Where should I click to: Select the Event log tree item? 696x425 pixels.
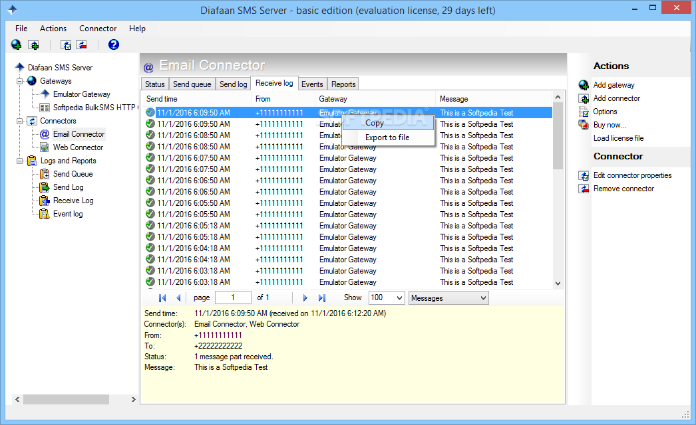pos(68,214)
